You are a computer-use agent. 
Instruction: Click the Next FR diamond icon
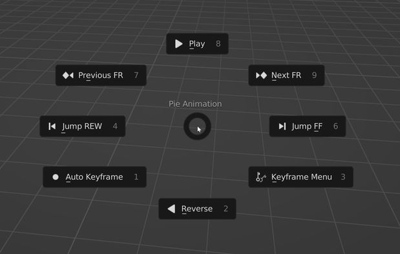[261, 75]
